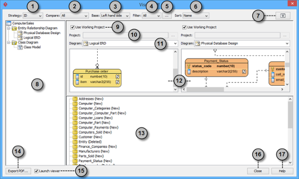Click the right Project browse ellipsis button
This screenshot has height=179, width=299.
click(285, 36)
